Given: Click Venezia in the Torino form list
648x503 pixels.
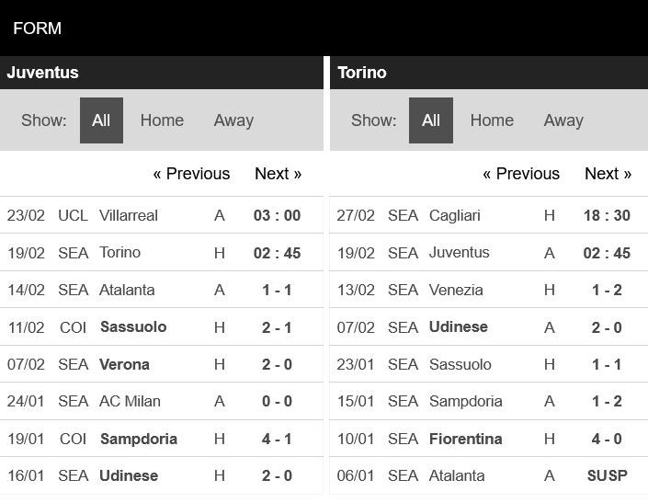Looking at the screenshot, I should click(x=456, y=291).
